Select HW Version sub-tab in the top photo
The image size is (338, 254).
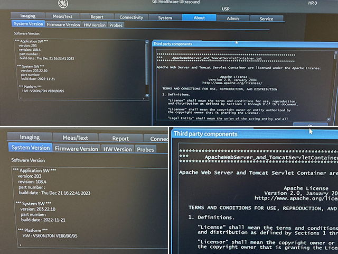pyautogui.click(x=95, y=25)
